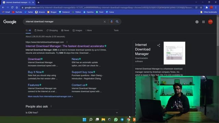The height and width of the screenshot is (123, 219).
Task: Expand the More search categories menu
Action: (x=89, y=30)
